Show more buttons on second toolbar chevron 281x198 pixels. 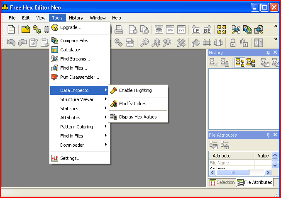(276, 39)
